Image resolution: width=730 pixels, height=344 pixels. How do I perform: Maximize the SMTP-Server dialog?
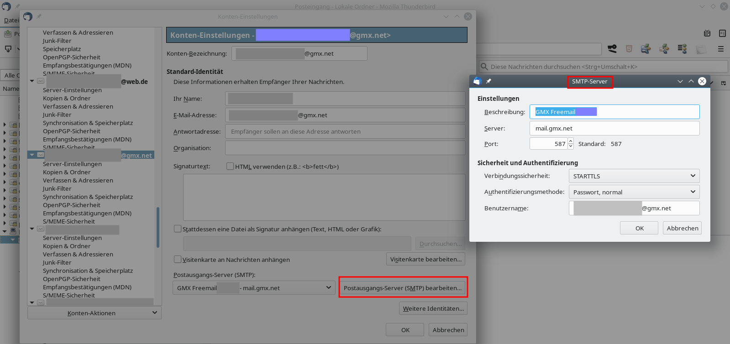point(691,81)
